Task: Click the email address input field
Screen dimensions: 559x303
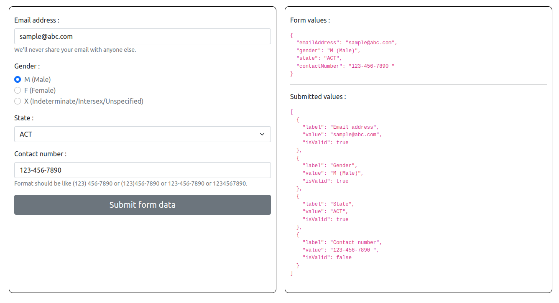Action: (x=142, y=36)
